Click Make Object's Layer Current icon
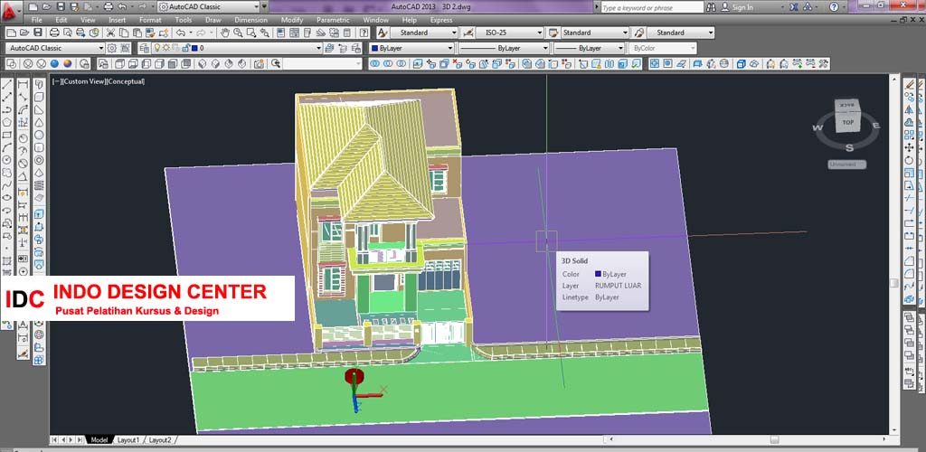Screen dimensions: 926x452 [330, 48]
